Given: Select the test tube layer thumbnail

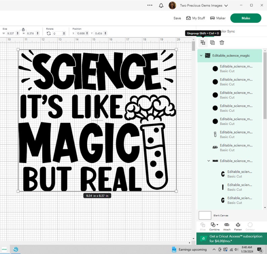Looking at the screenshot, I should point(215,134).
